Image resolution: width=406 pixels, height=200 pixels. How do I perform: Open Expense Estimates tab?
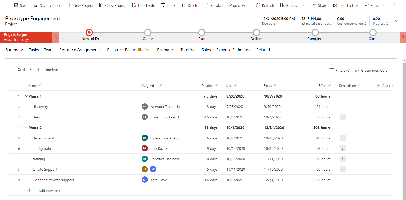[x=233, y=50]
